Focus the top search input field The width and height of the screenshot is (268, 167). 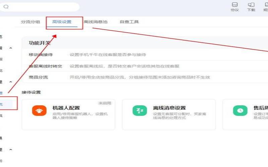pyautogui.click(x=40, y=7)
